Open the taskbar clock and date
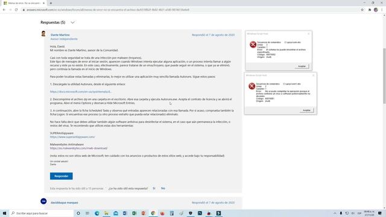This screenshot has width=386, height=217. tap(369, 213)
